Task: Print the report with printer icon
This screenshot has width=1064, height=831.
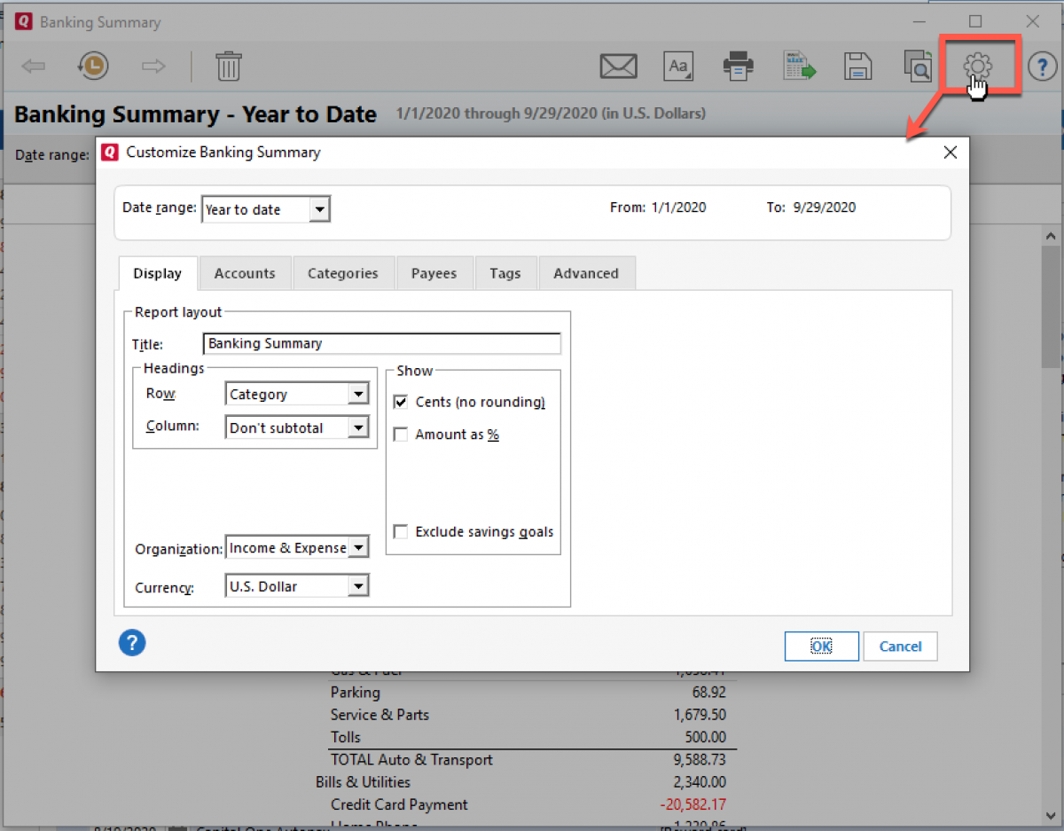Action: [x=739, y=67]
